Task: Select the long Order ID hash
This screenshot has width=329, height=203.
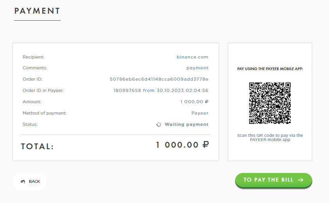Action: (x=159, y=79)
